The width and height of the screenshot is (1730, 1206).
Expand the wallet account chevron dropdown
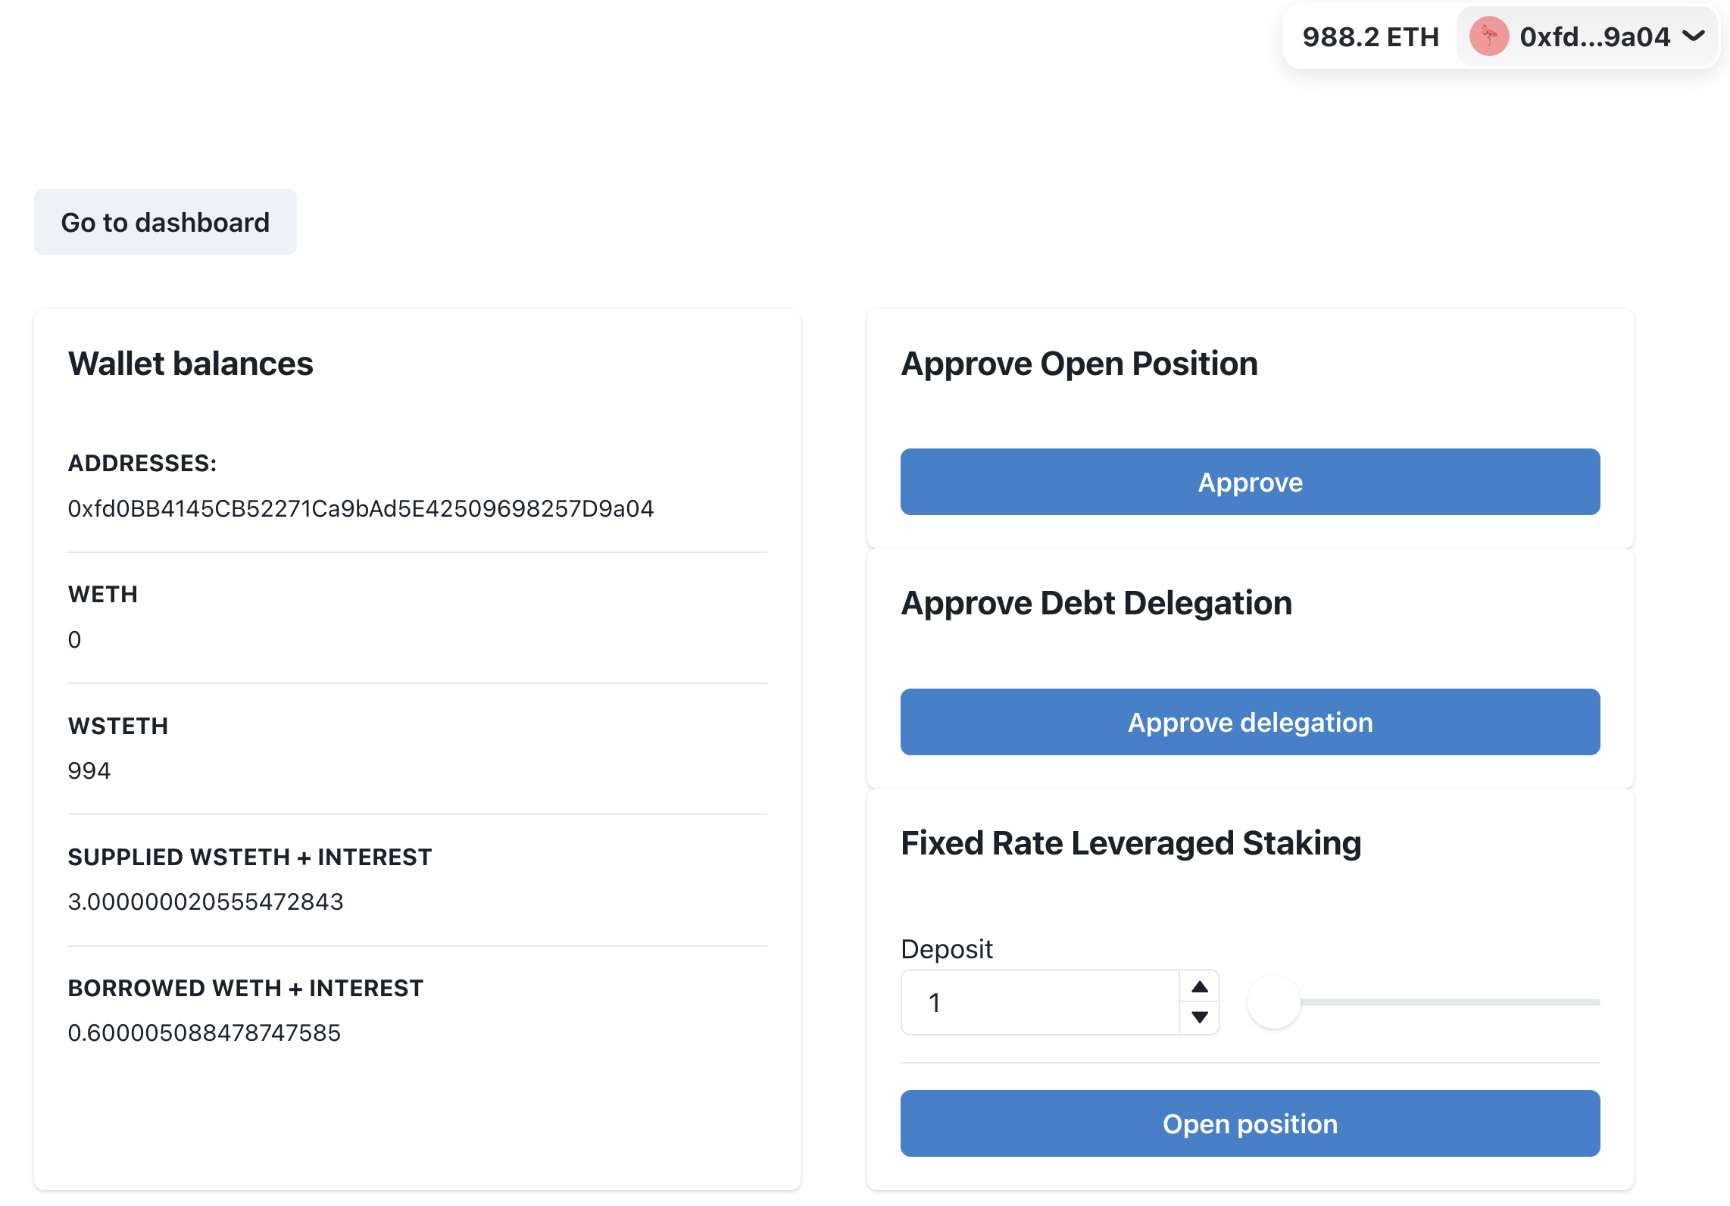click(1694, 36)
